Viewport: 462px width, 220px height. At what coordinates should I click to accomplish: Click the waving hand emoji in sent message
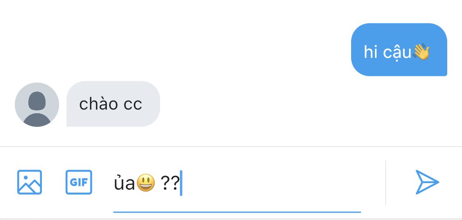click(421, 52)
